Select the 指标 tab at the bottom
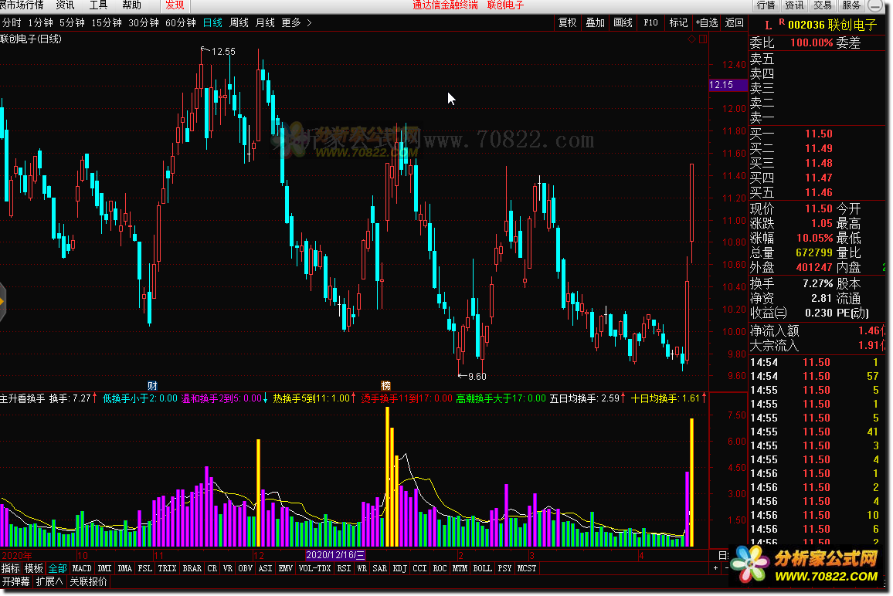 coord(10,568)
